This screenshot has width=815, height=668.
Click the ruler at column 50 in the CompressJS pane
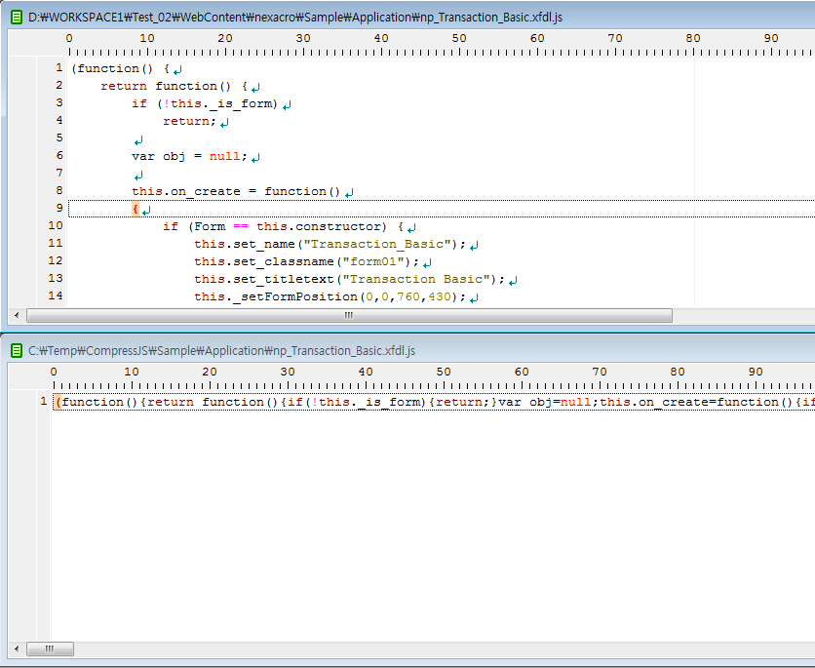coord(444,373)
